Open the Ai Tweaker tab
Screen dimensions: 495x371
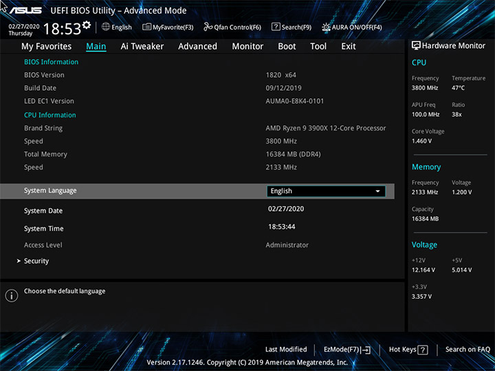pos(142,47)
